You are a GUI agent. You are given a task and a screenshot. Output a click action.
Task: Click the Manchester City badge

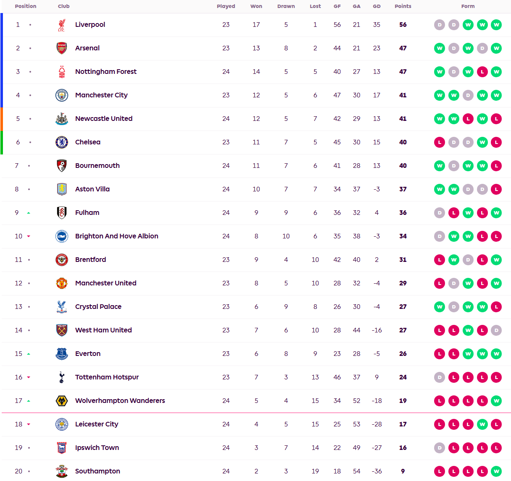62,95
